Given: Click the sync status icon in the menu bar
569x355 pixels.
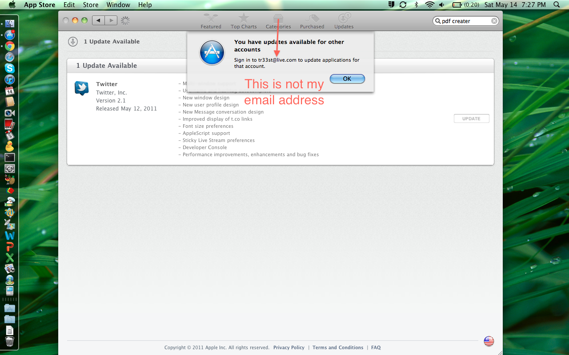Looking at the screenshot, I should coord(403,5).
